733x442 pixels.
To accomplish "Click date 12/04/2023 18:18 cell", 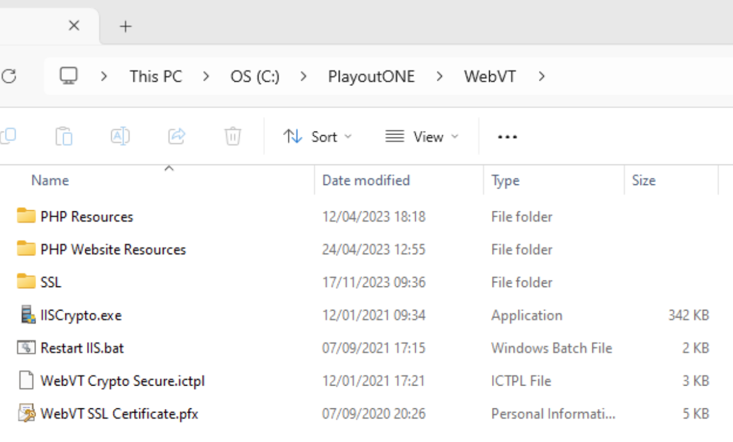I will coord(374,216).
